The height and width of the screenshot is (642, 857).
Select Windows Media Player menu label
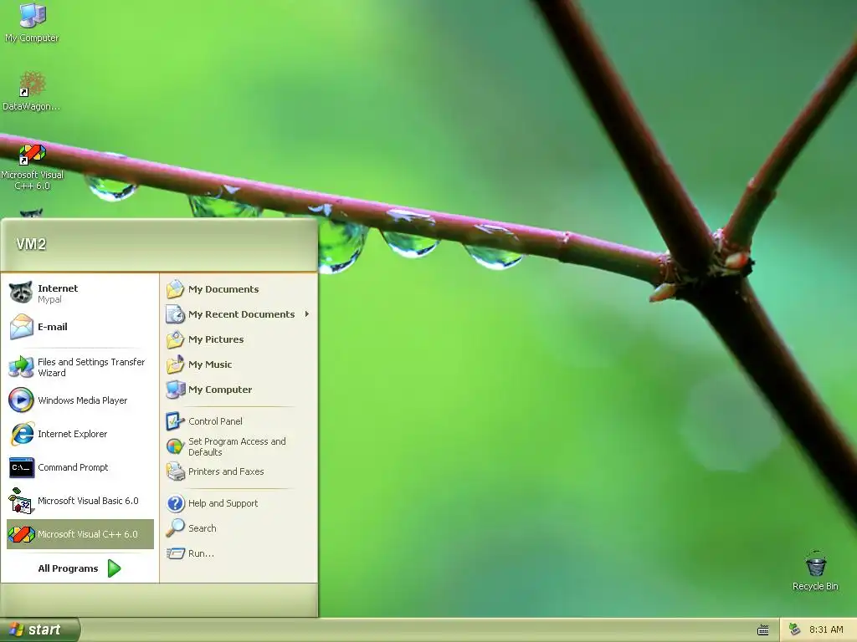83,400
